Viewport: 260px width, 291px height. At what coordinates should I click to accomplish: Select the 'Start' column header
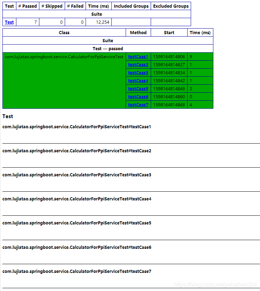point(169,32)
